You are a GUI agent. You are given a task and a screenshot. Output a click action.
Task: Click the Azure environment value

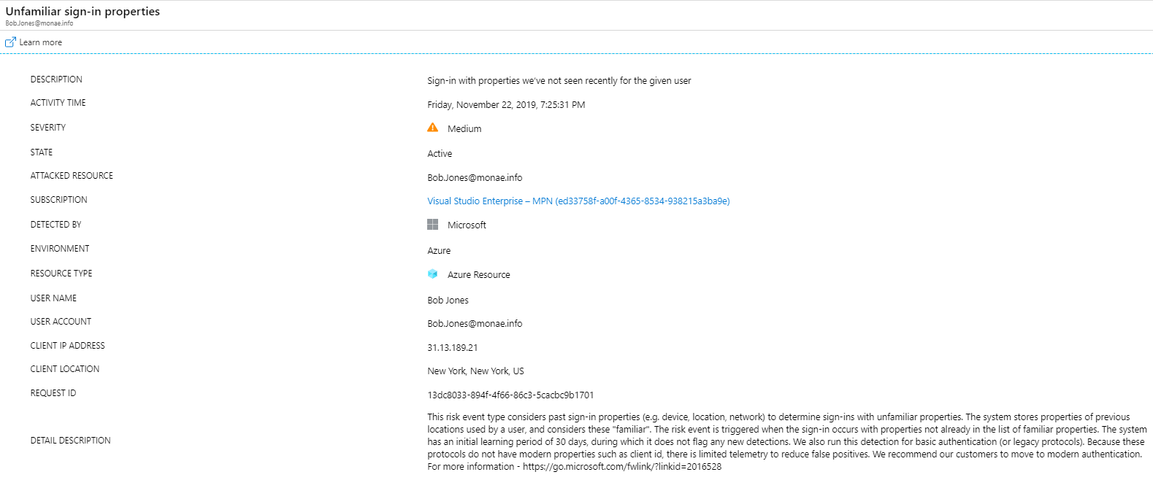pos(439,251)
